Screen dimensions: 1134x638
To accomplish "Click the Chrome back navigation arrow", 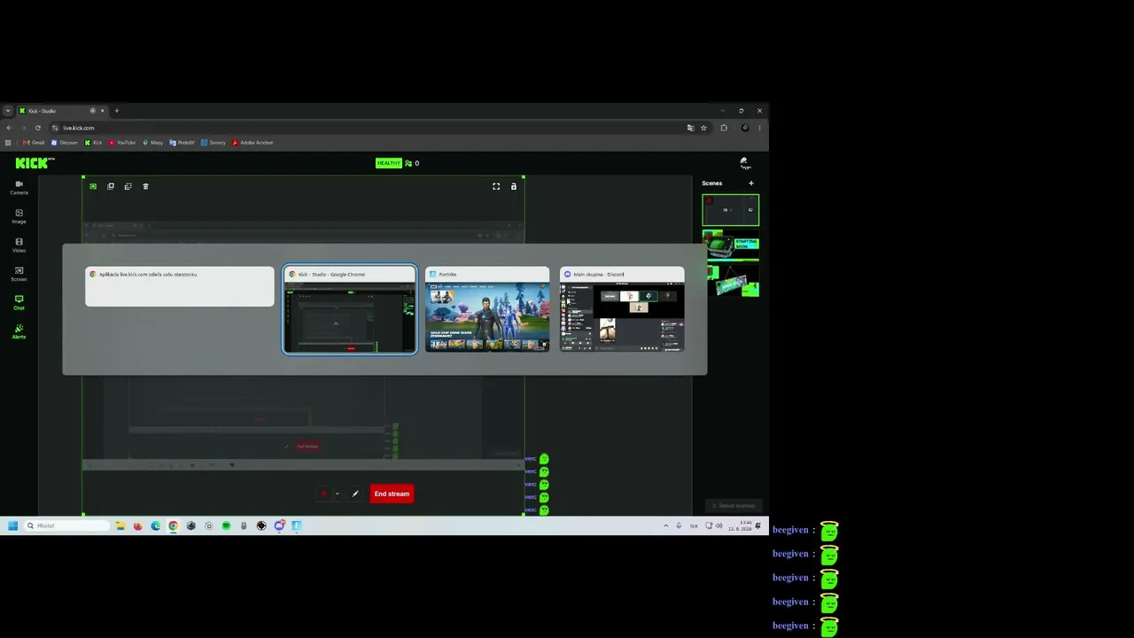I will [x=9, y=128].
